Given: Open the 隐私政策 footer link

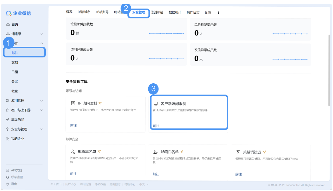Looking at the screenshot, I should click(x=100, y=184).
